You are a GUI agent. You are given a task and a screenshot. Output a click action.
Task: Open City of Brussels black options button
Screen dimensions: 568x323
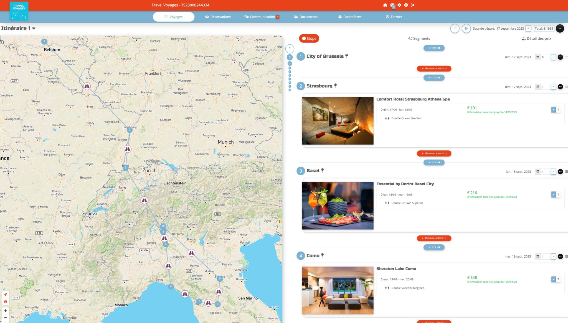tap(560, 57)
